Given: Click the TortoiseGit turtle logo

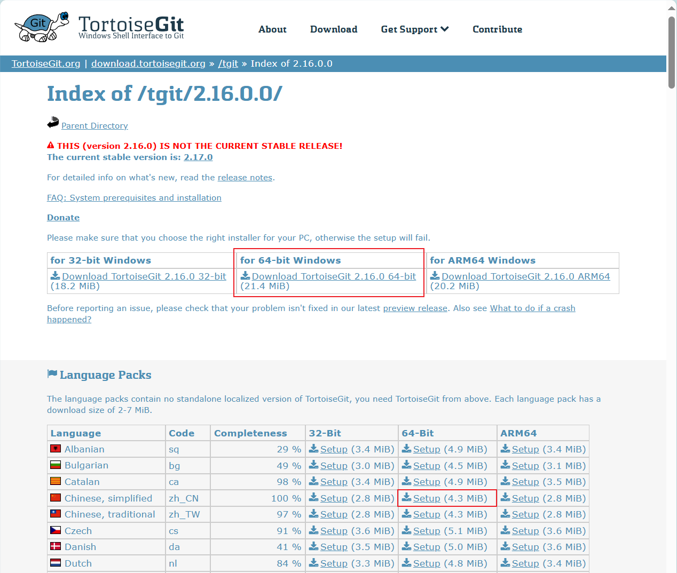Looking at the screenshot, I should pos(42,27).
